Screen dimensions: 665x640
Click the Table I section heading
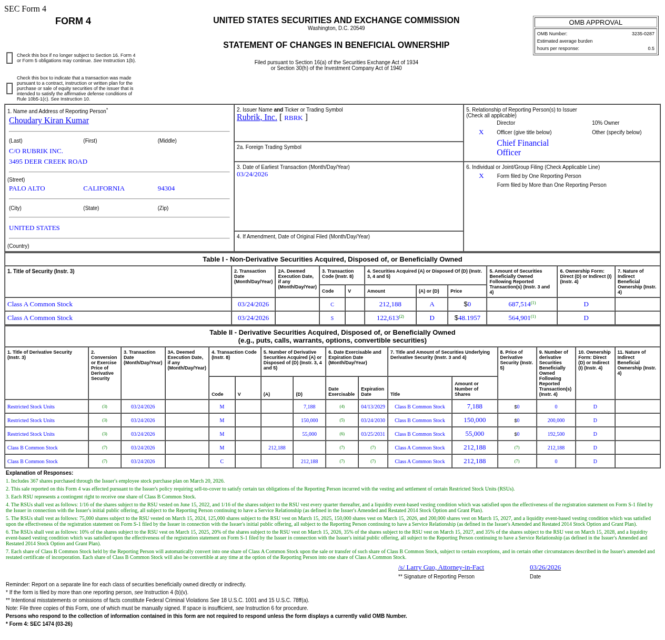tap(332, 259)
